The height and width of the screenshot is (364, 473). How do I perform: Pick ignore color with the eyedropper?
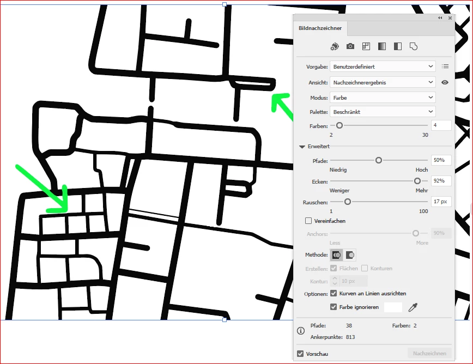413,307
